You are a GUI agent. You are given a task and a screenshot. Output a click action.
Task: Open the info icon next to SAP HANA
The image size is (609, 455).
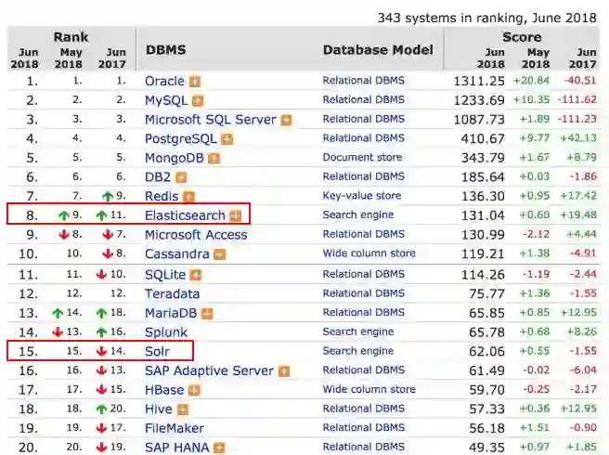219,448
